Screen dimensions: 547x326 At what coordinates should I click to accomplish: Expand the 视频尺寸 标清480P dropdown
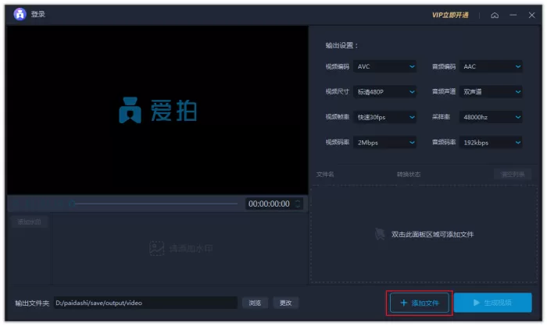pyautogui.click(x=384, y=92)
